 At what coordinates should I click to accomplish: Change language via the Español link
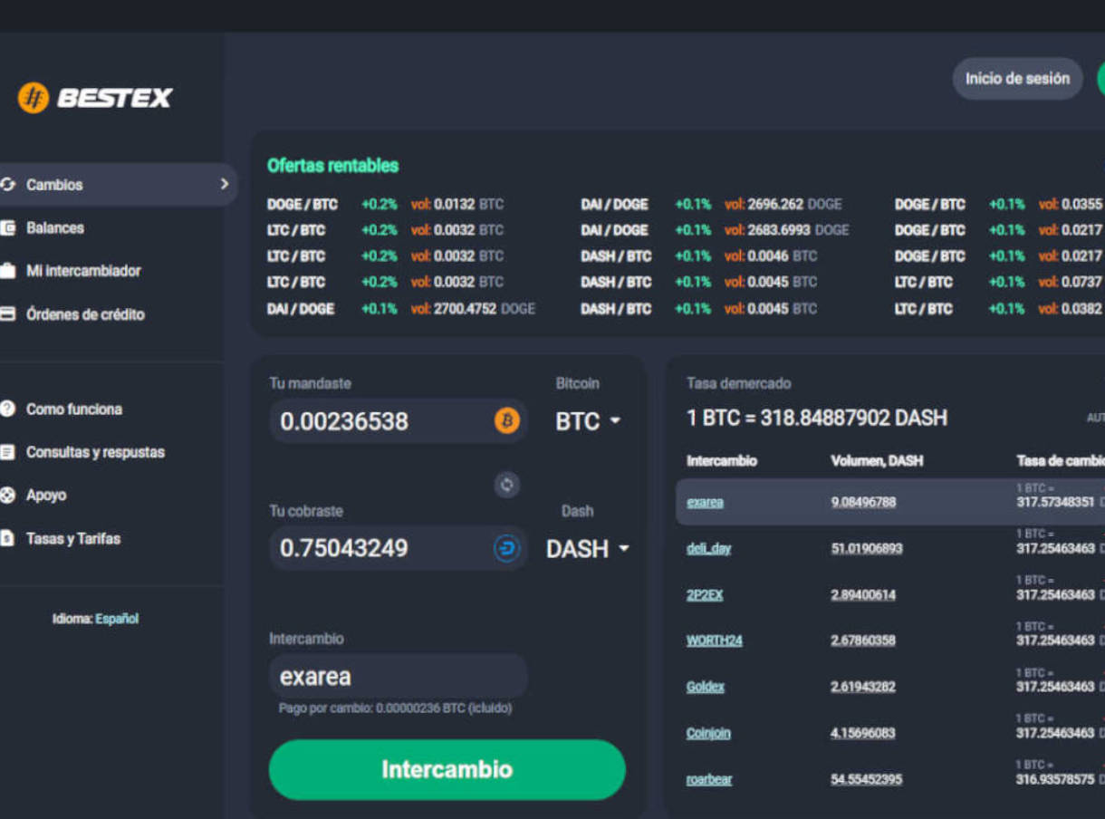(x=120, y=619)
